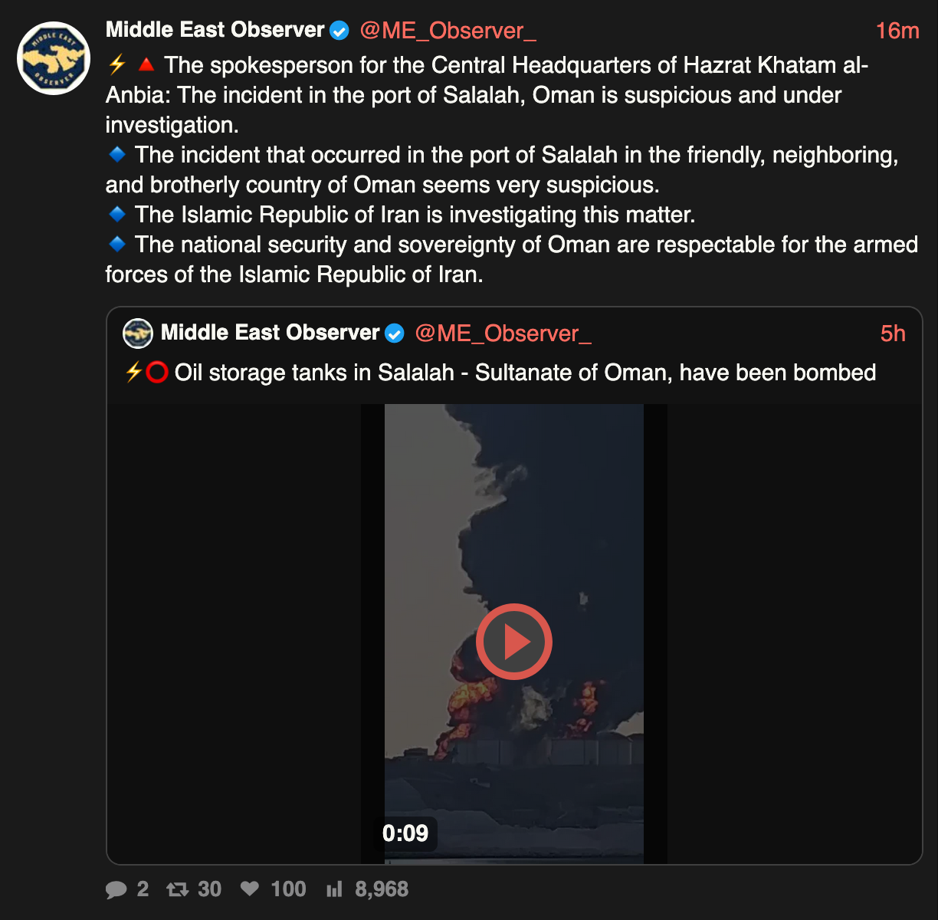Screen dimensions: 938x920
Task: Click the small avatar in the quoted post
Action: pyautogui.click(x=138, y=333)
